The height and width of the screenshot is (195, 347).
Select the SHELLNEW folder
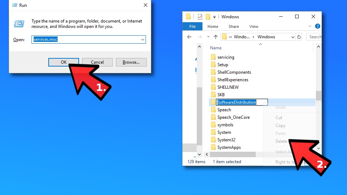228,87
